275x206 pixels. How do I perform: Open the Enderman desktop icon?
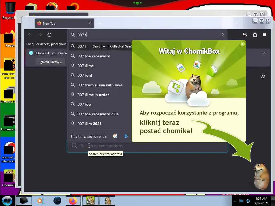point(8,123)
